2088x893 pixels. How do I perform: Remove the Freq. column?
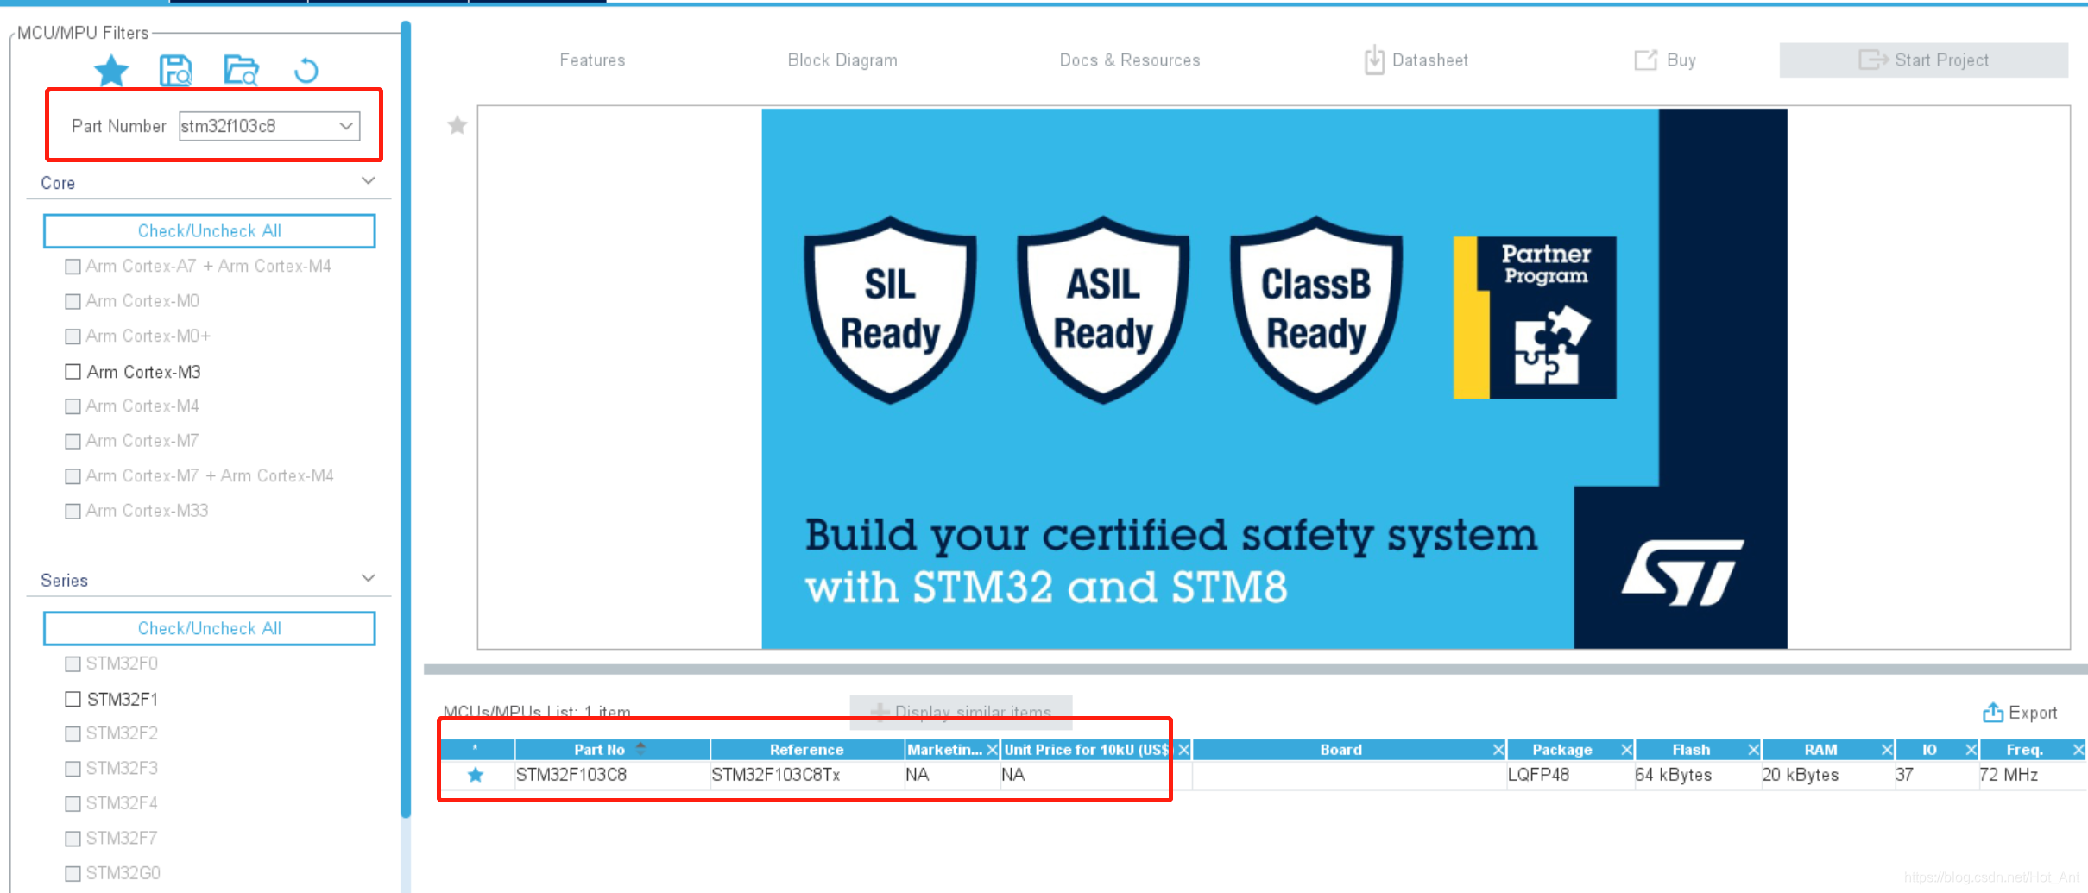(2079, 750)
